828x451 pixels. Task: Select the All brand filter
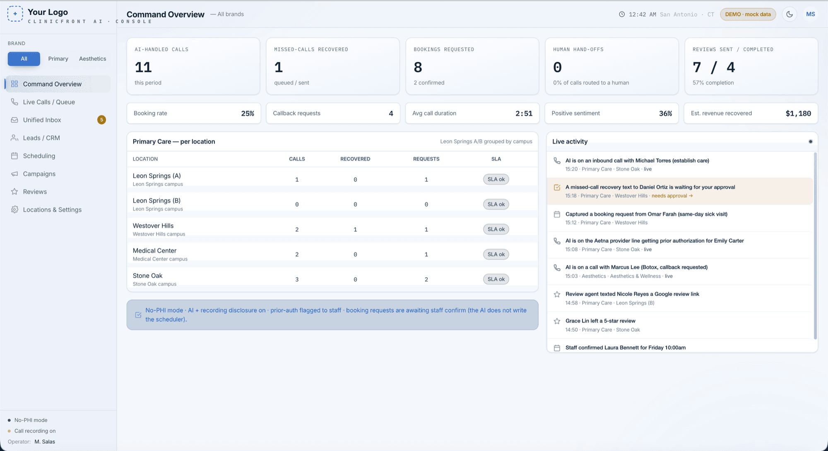pos(24,59)
